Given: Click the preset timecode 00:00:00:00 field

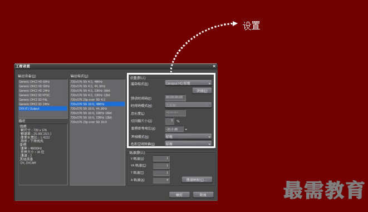Looking at the screenshot, I should pos(175,97).
